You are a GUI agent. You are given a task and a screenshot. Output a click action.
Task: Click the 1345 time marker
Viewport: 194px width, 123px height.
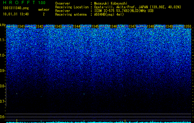(95, 26)
